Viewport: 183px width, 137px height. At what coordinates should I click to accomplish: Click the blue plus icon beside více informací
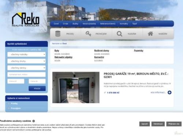pyautogui.click(x=169, y=92)
